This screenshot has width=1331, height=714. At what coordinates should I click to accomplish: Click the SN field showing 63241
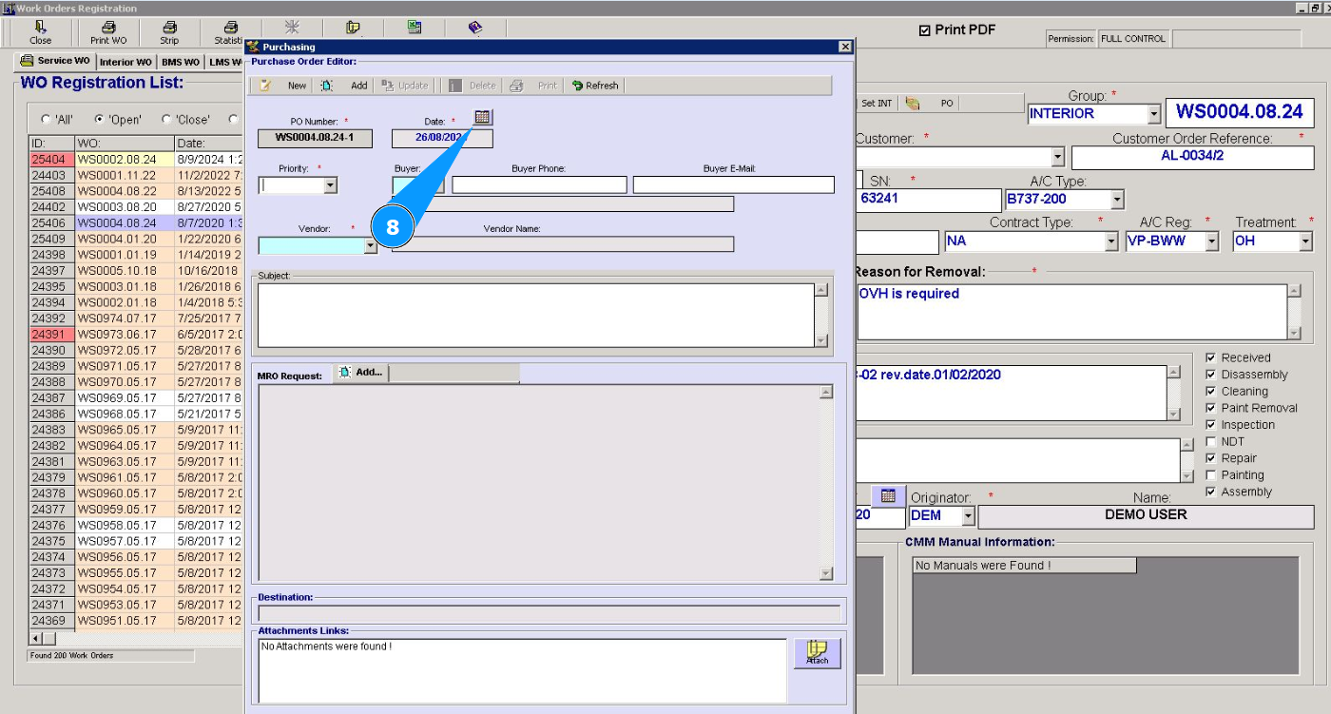click(x=929, y=200)
